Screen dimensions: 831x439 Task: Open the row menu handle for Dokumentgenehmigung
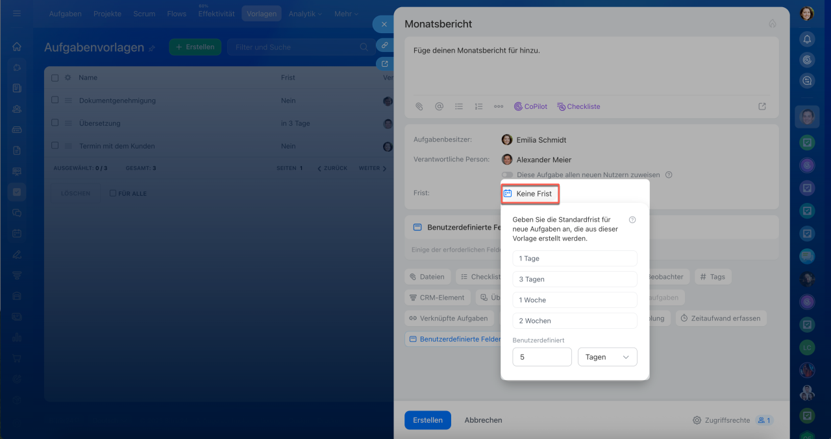[x=68, y=101]
